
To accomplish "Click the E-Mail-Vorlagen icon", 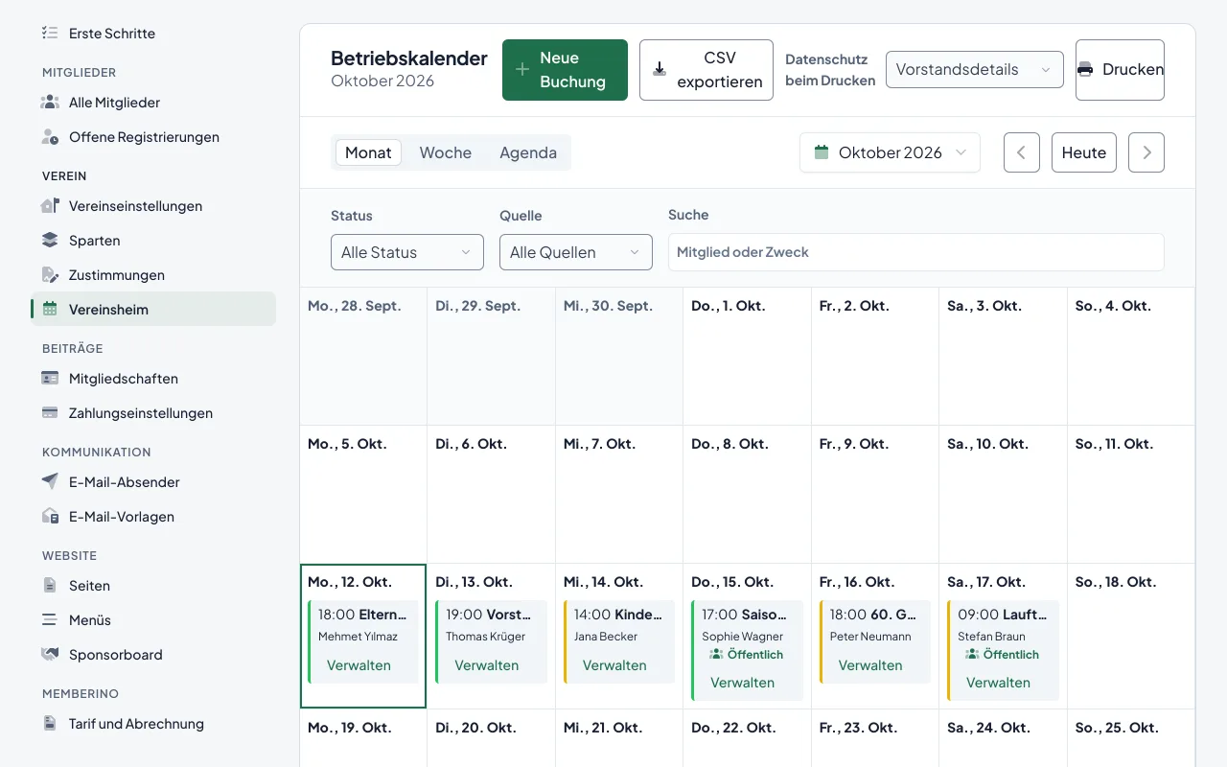I will click(x=50, y=517).
